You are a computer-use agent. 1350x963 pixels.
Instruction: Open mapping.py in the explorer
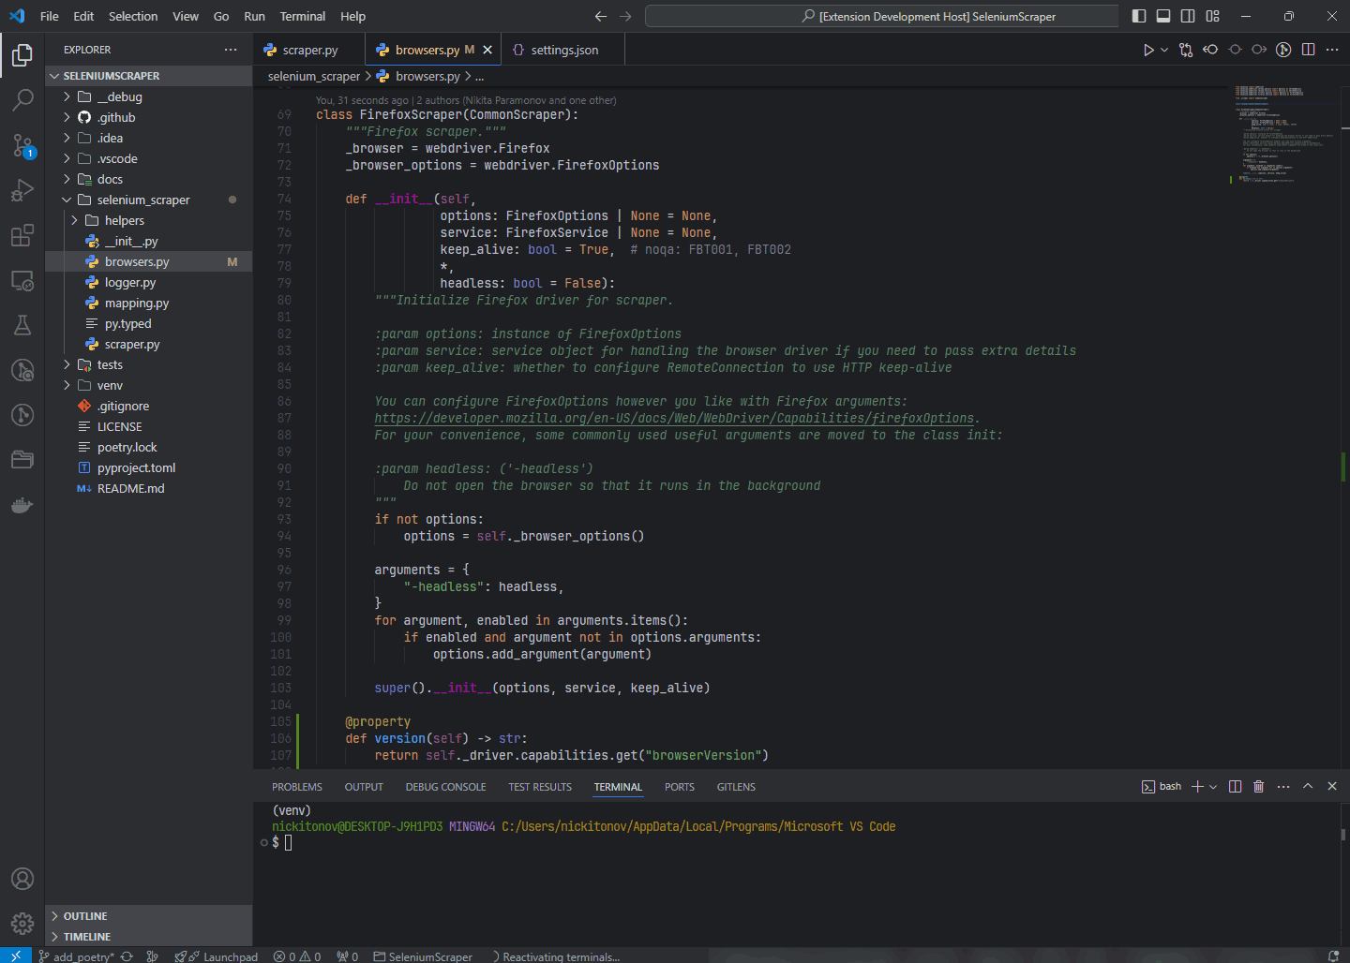pyautogui.click(x=149, y=303)
